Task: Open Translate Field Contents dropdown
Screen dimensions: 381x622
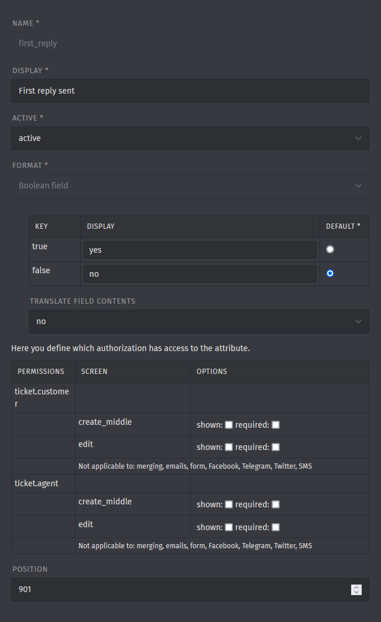Action: pos(199,322)
